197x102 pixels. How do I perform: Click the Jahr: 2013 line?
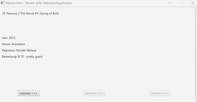click(x=8, y=38)
